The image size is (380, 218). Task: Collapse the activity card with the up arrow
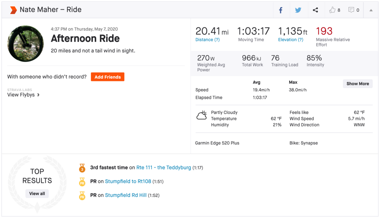pos(371,10)
